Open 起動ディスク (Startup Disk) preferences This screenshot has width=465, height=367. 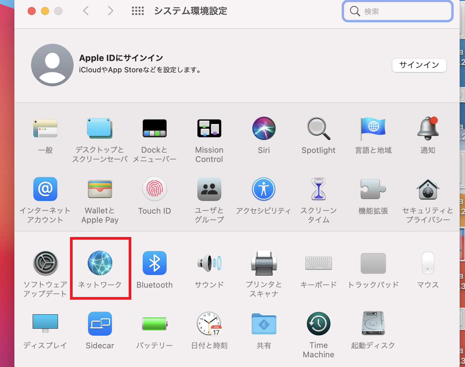point(373,323)
